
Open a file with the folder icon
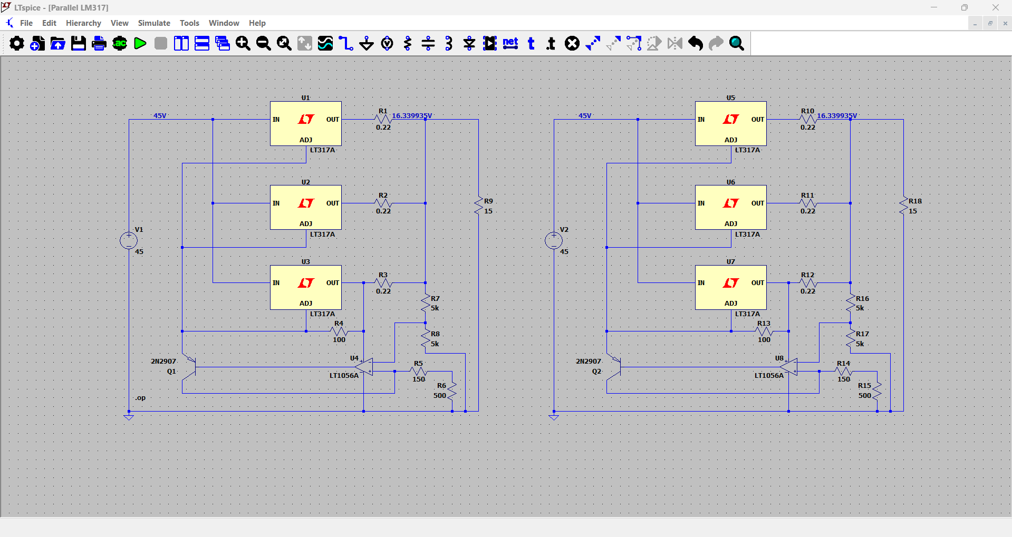pyautogui.click(x=58, y=43)
